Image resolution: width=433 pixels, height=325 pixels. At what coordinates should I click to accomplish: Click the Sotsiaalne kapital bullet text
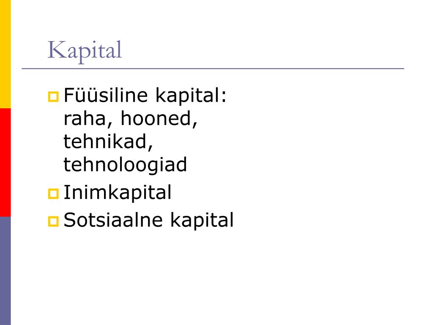coord(148,220)
